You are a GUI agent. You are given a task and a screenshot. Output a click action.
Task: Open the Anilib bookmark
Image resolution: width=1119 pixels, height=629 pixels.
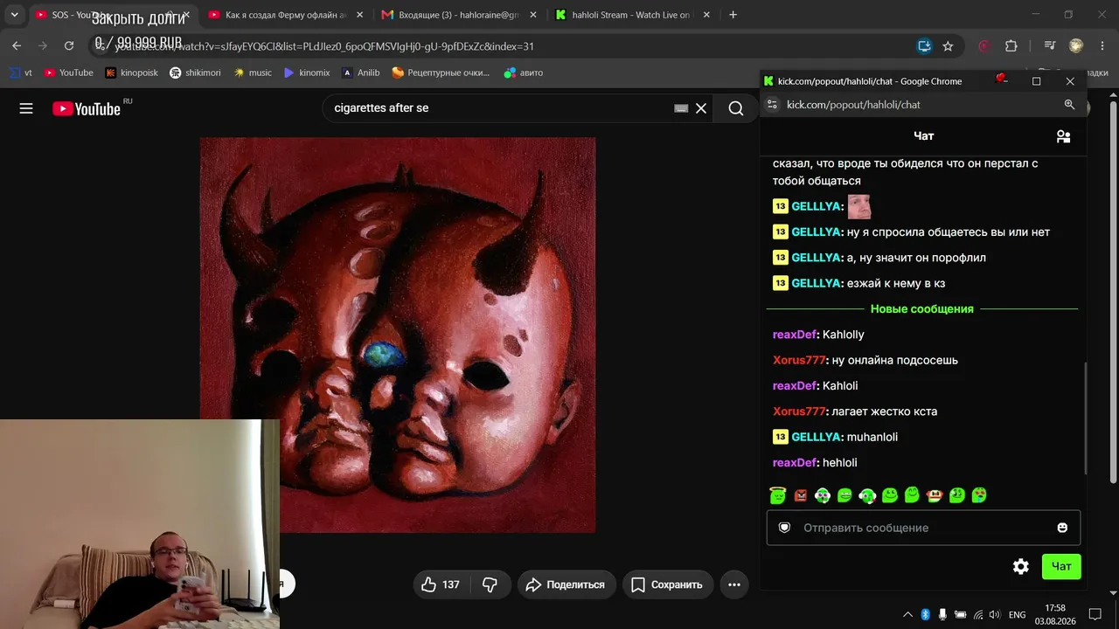[361, 73]
